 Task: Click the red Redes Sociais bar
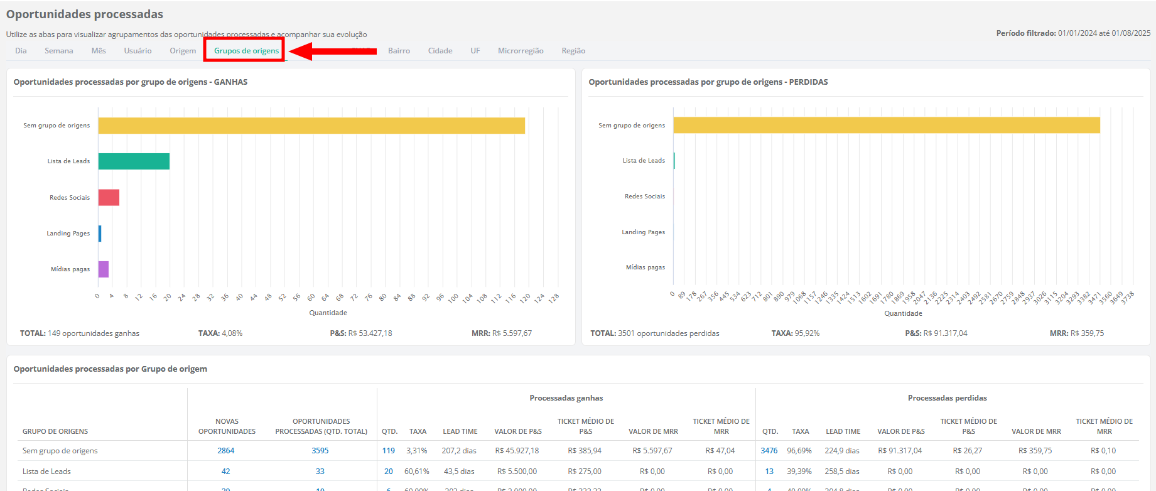click(109, 197)
